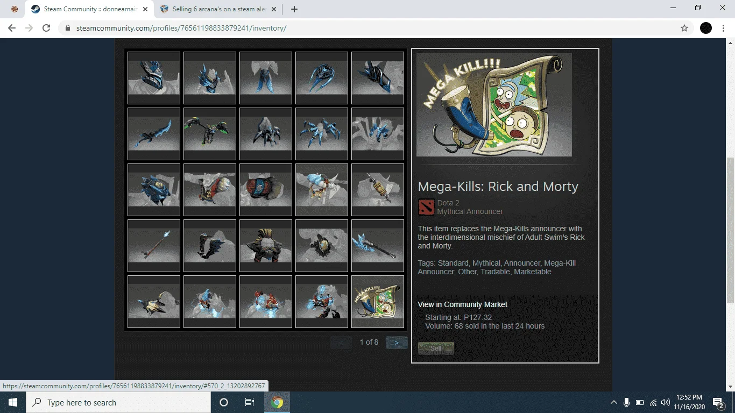Click the scrollbar up arrow

tap(730, 43)
